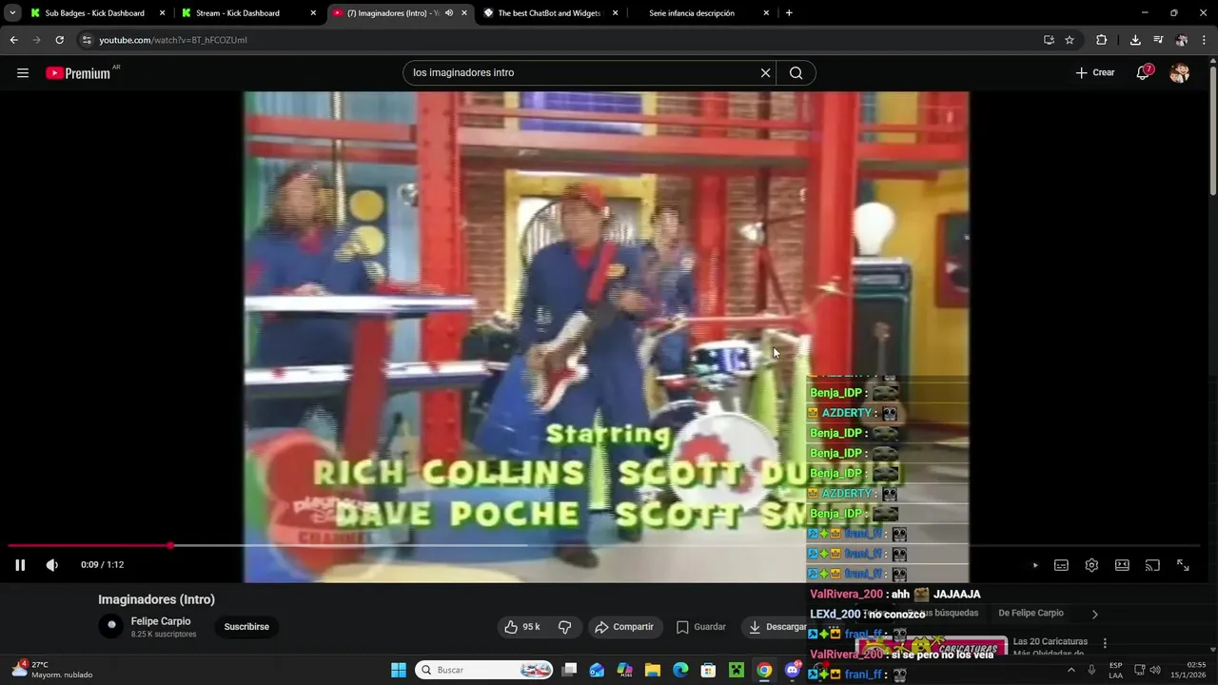
Task: Click the Imaginadores (Intro) video title
Action: coord(156,599)
